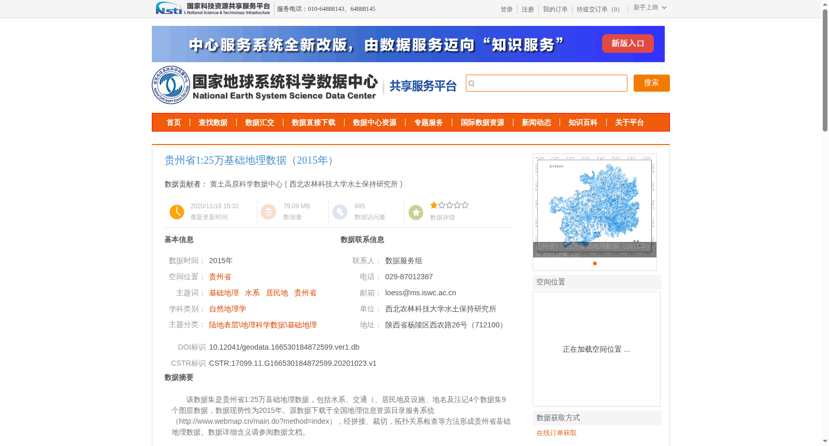Open the 新闻动态 menu item
829x446 pixels.
click(536, 122)
